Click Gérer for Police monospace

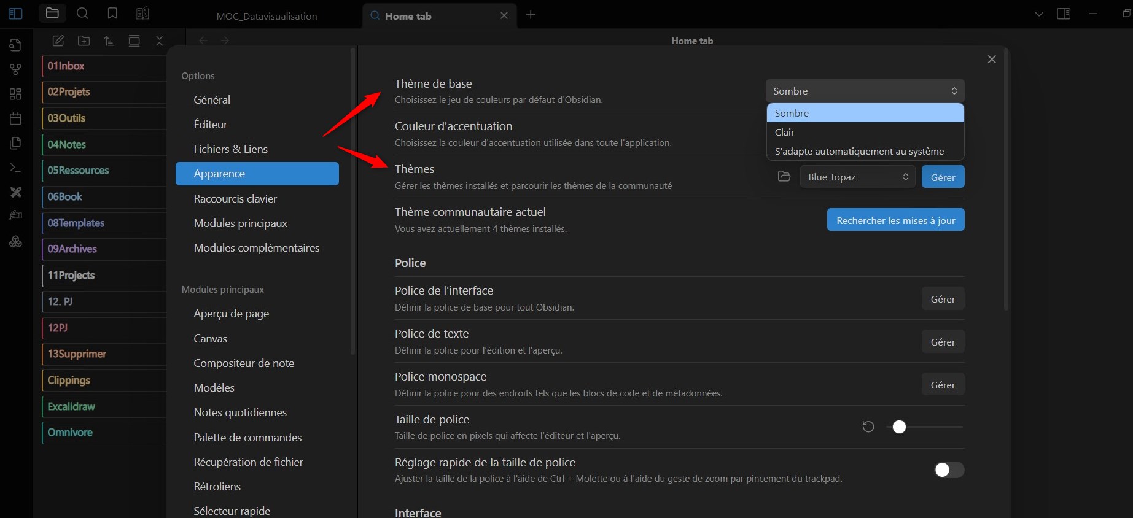(x=943, y=385)
